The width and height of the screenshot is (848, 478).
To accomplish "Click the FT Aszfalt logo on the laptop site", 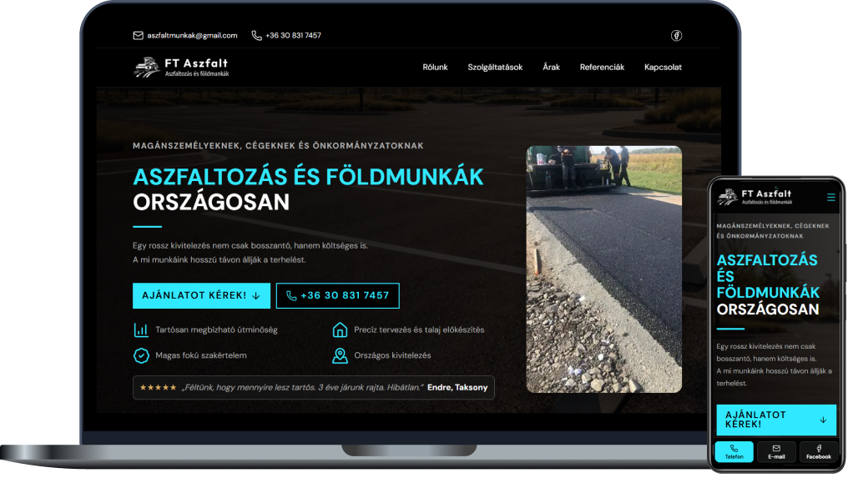I will 180,68.
